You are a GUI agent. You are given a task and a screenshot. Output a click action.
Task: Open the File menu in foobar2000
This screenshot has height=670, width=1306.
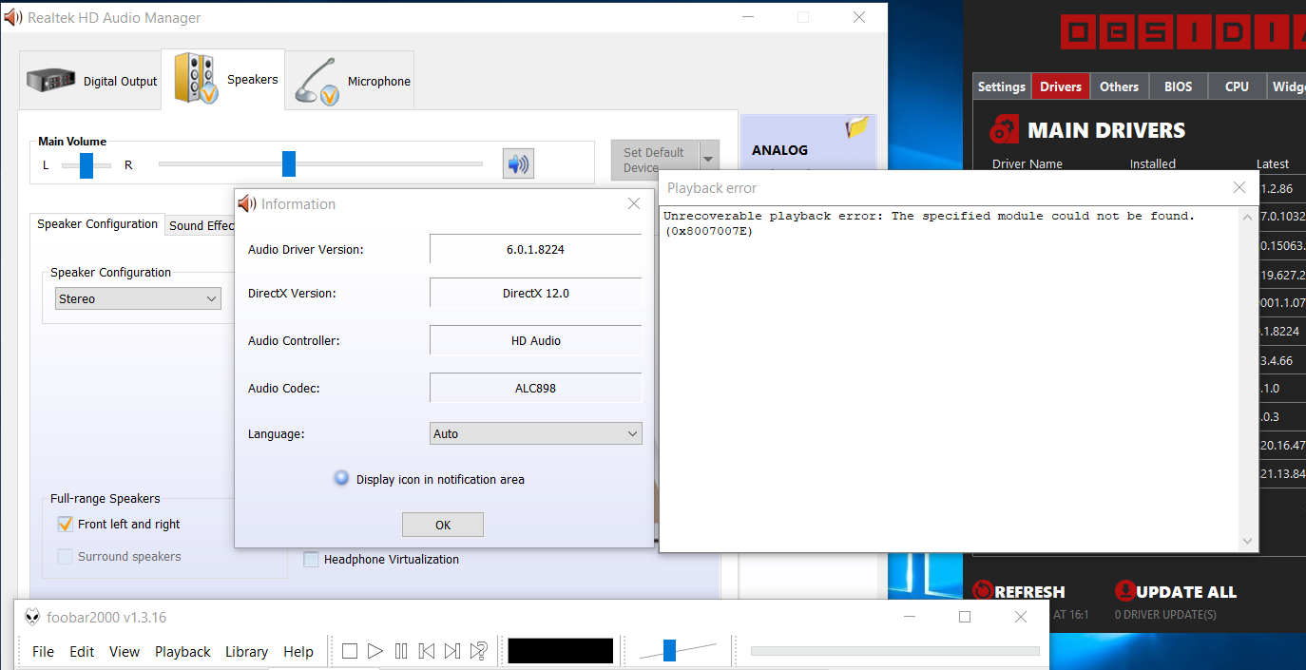coord(43,651)
